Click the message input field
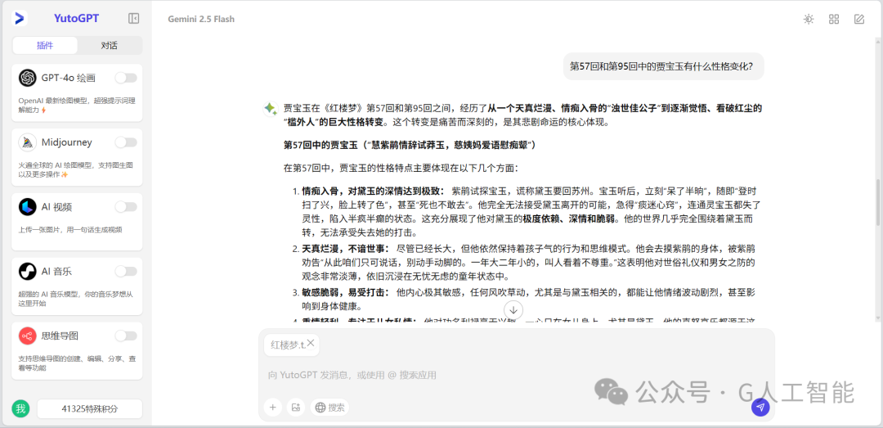 click(515, 375)
